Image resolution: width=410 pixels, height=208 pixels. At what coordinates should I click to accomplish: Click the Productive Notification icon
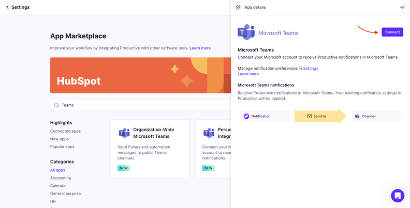click(246, 116)
